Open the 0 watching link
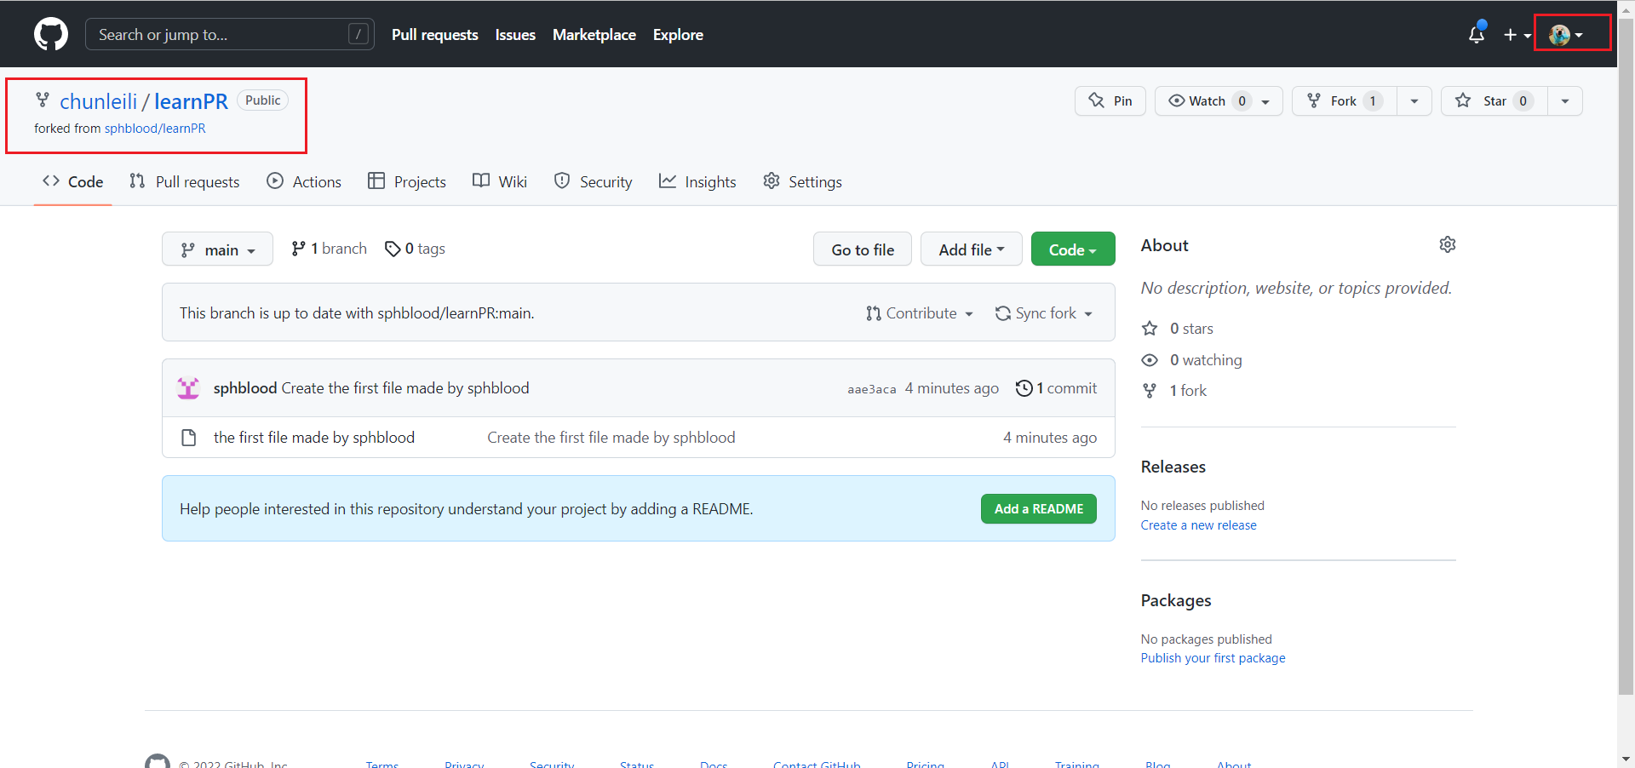The height and width of the screenshot is (768, 1635). pos(1206,360)
